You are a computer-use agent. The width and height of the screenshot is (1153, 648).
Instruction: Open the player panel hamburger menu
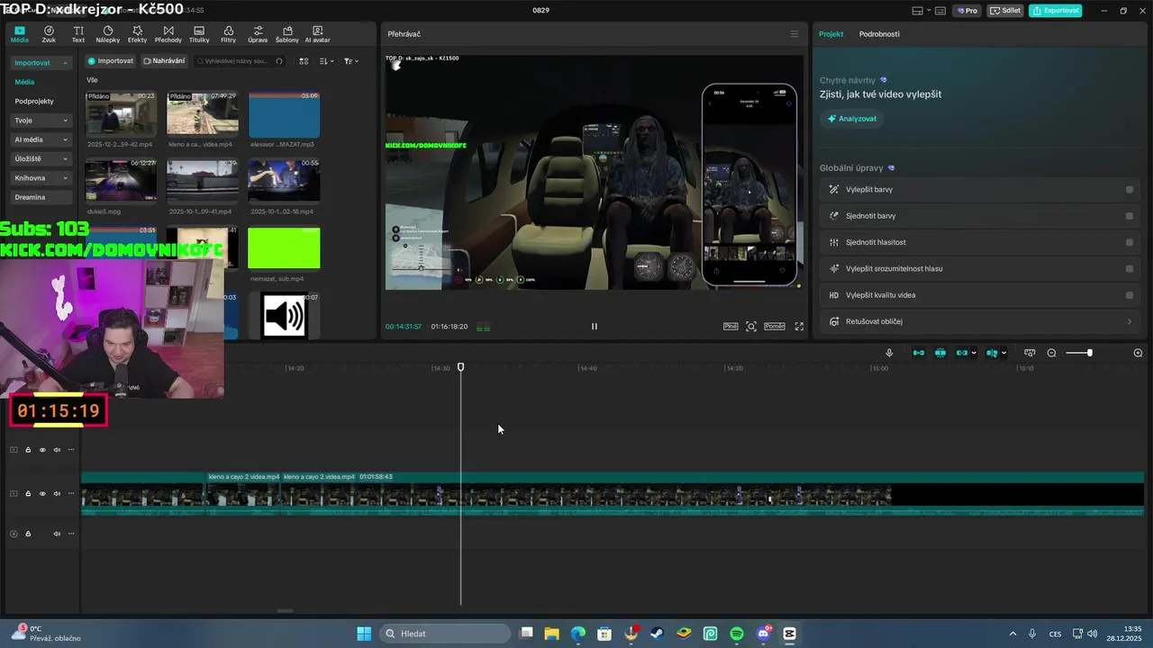pos(794,34)
